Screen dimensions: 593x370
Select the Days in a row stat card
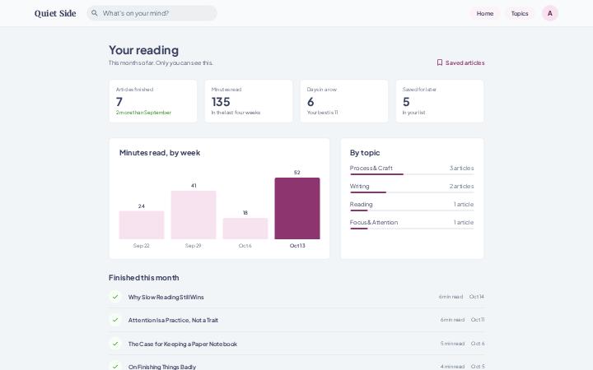344,101
